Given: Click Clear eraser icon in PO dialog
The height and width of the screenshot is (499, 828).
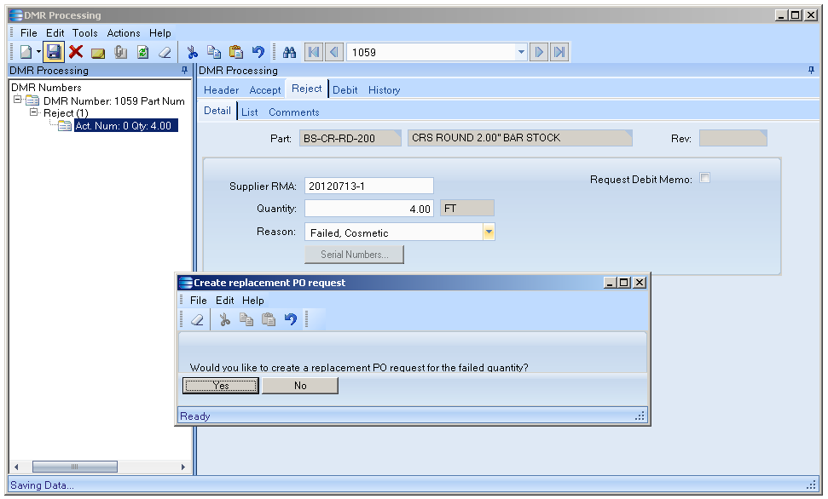Looking at the screenshot, I should (198, 319).
